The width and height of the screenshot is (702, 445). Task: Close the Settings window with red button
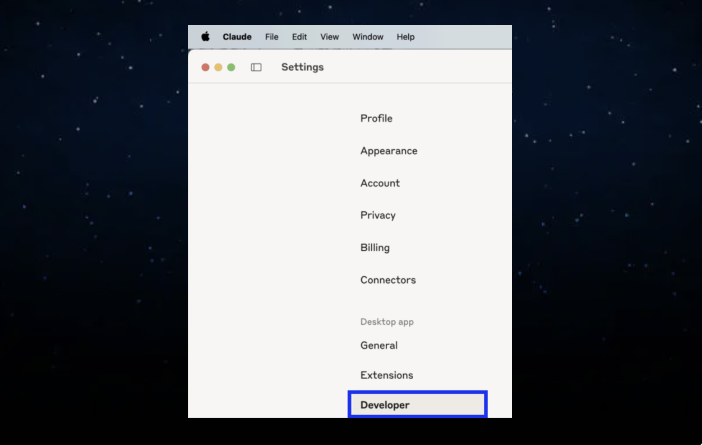pyautogui.click(x=205, y=67)
